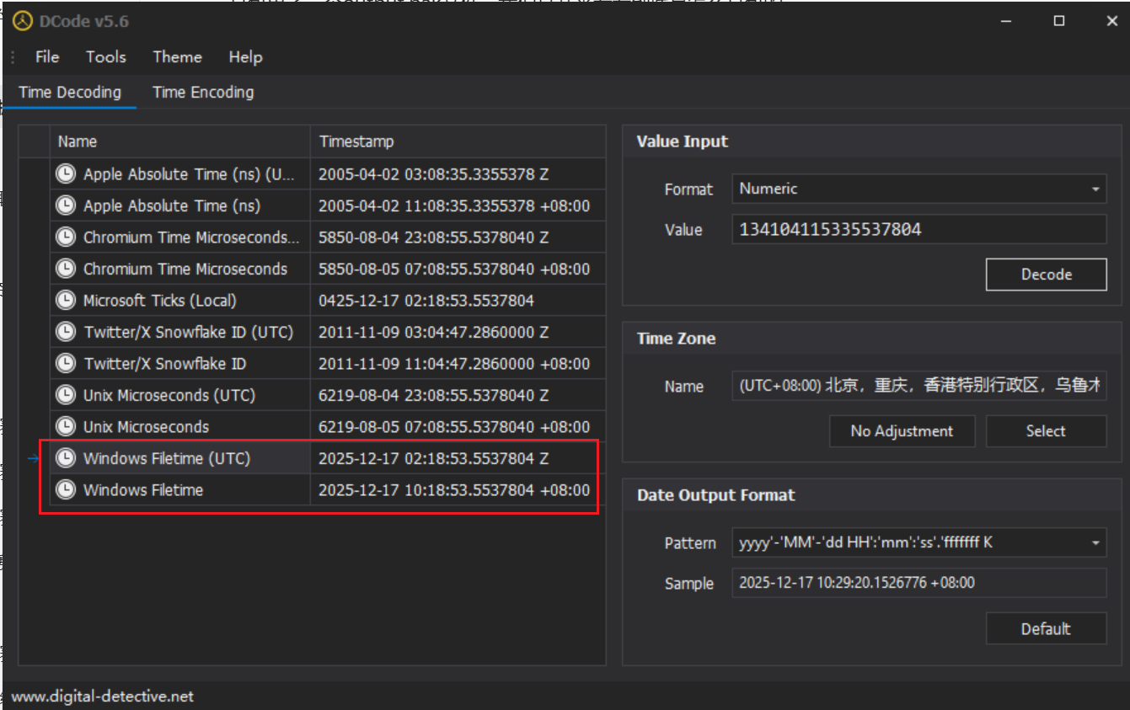Click the Time Zone Name field
Screen dimensions: 1130x710
click(918, 386)
